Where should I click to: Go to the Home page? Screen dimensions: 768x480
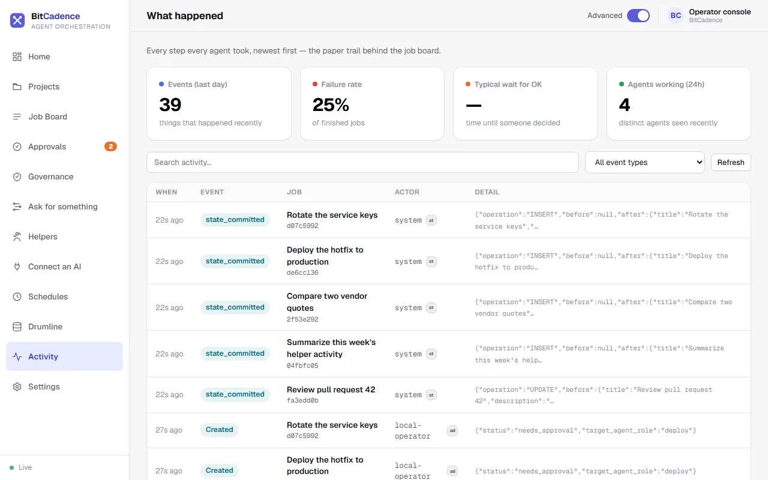click(65, 56)
